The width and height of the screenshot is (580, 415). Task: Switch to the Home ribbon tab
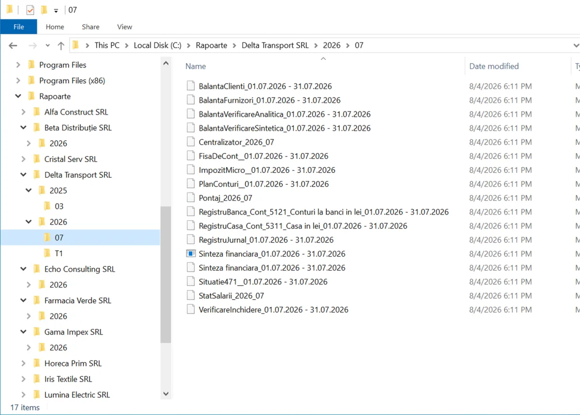click(x=55, y=27)
